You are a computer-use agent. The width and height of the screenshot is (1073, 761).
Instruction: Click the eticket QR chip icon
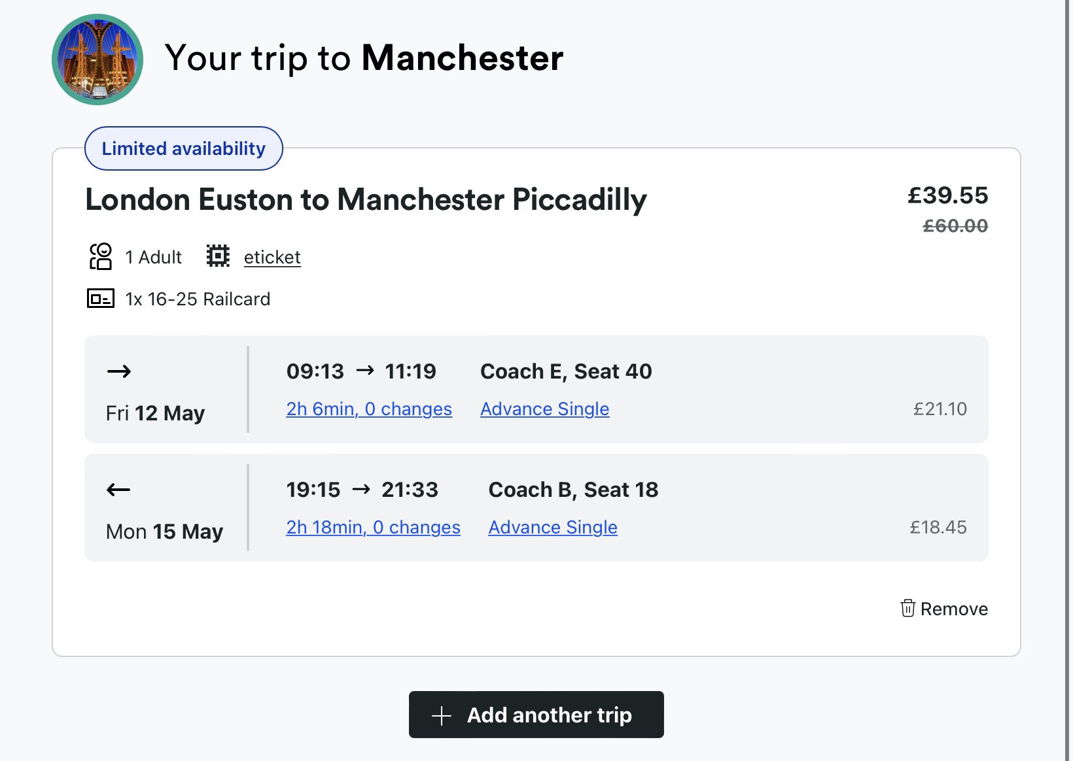218,256
